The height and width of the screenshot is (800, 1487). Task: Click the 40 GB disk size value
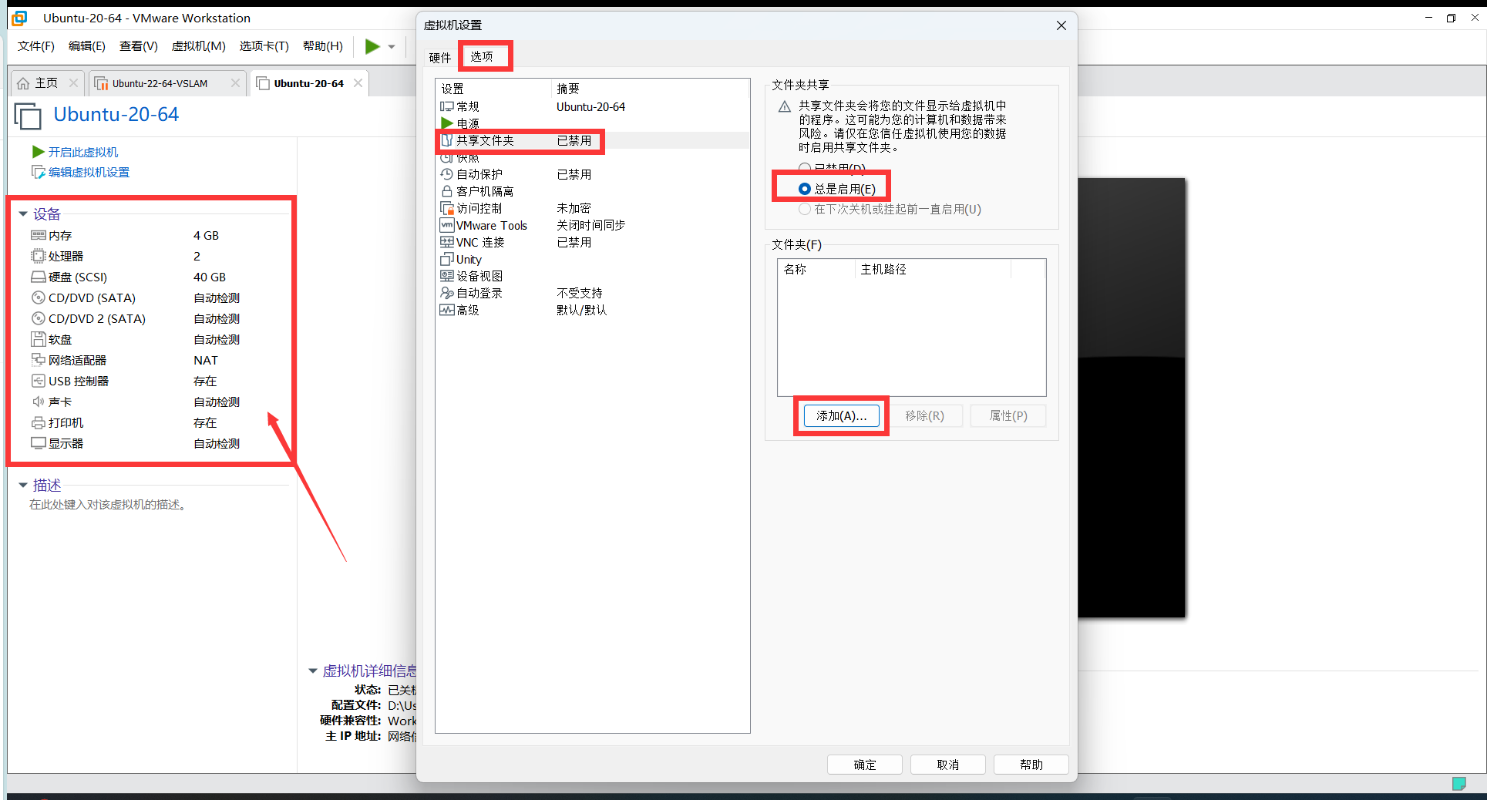[x=210, y=277]
